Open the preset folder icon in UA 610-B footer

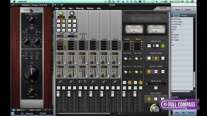click(x=24, y=110)
